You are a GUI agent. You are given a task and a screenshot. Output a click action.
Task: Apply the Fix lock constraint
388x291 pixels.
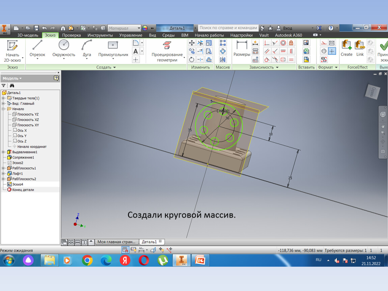coord(291,43)
